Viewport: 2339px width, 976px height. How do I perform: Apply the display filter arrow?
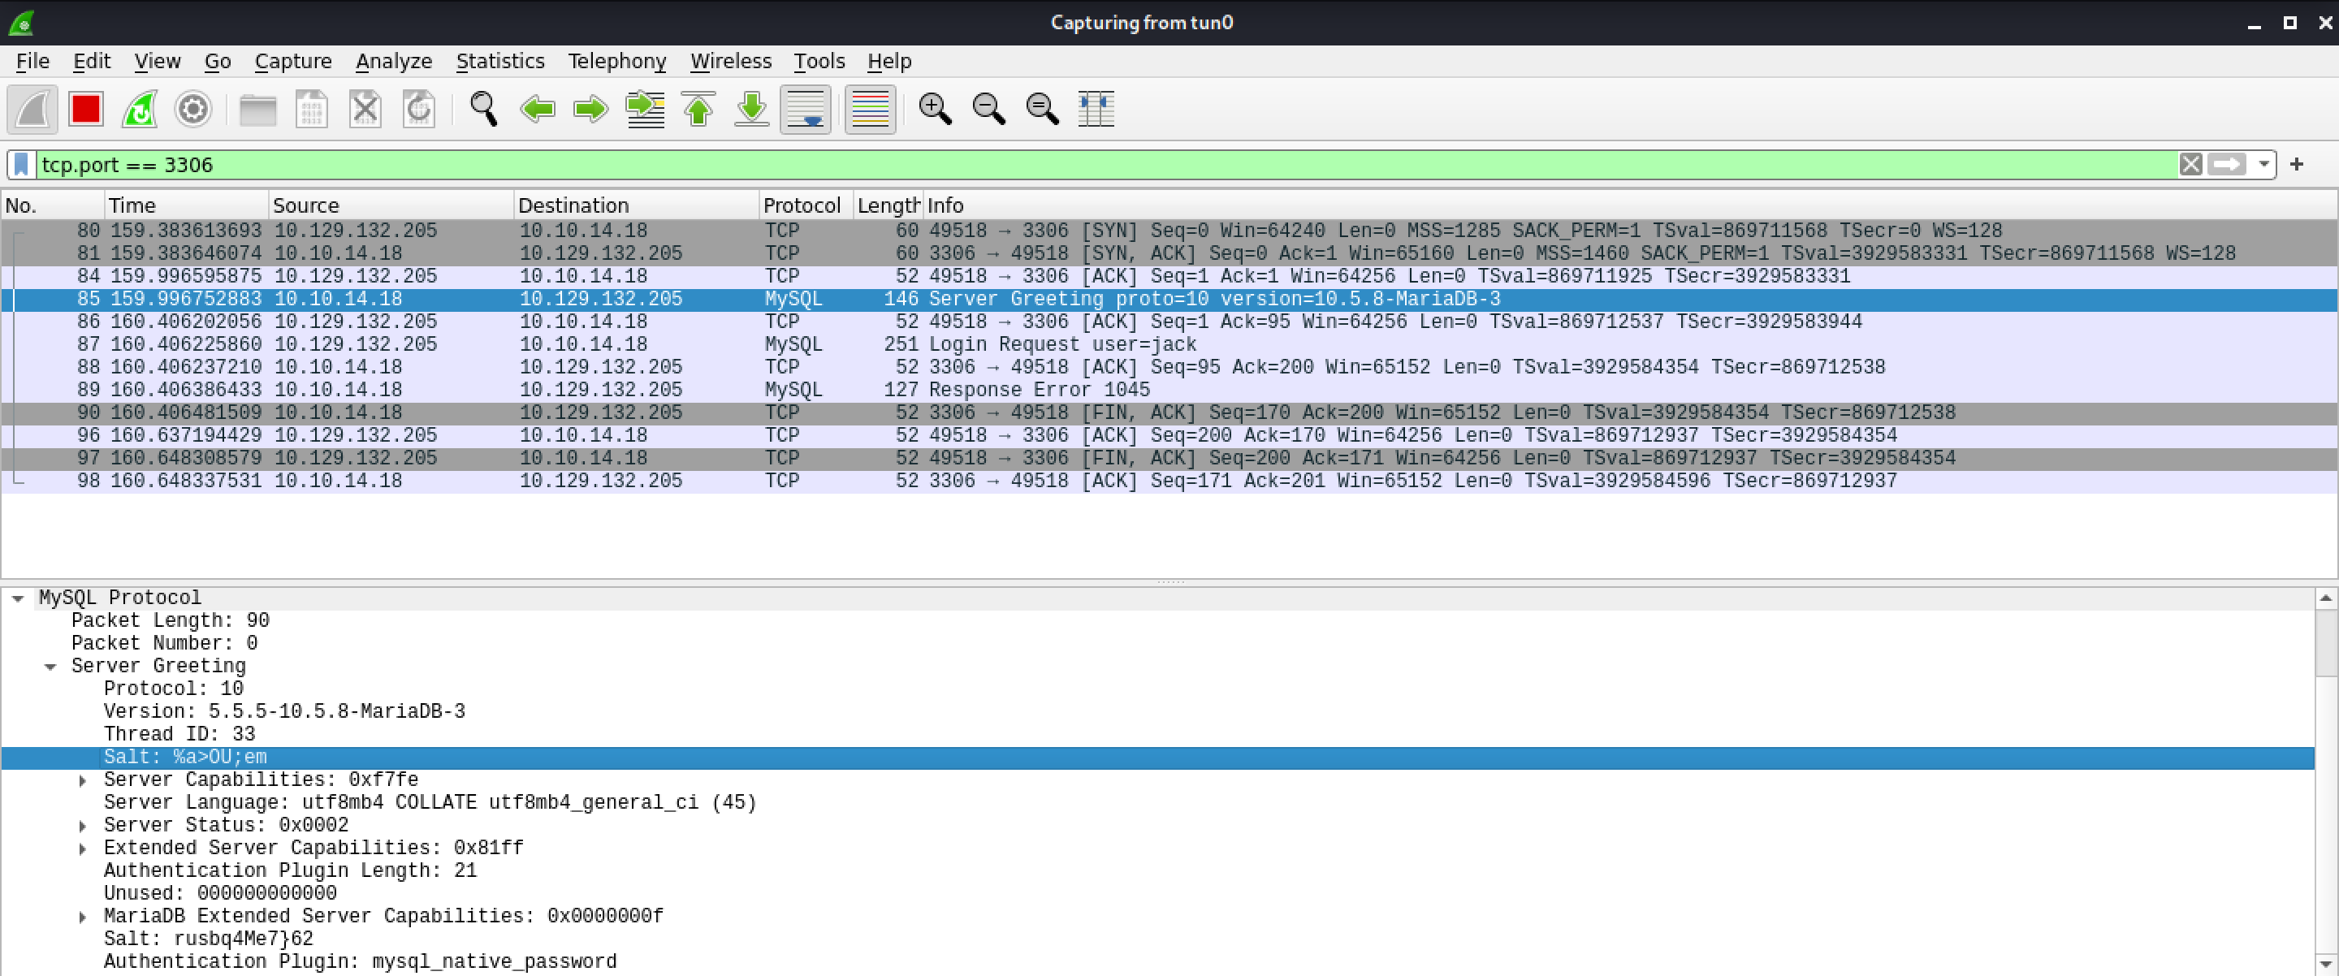pos(2225,164)
